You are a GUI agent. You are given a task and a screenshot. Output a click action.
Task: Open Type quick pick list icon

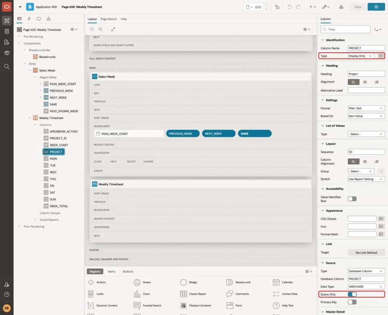pos(381,56)
